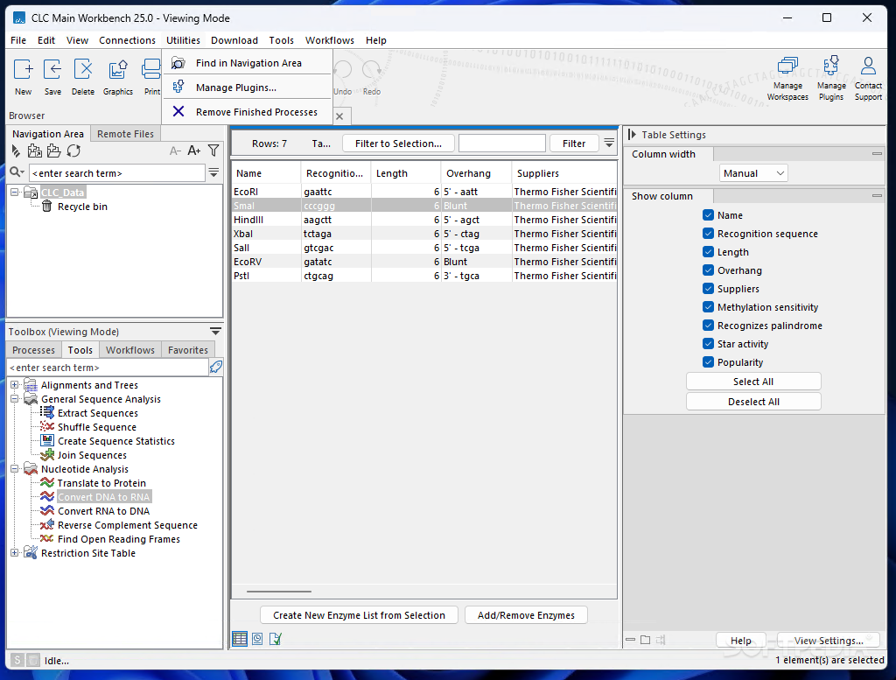896x680 pixels.
Task: Uncheck the Name column checkbox
Action: tap(708, 215)
